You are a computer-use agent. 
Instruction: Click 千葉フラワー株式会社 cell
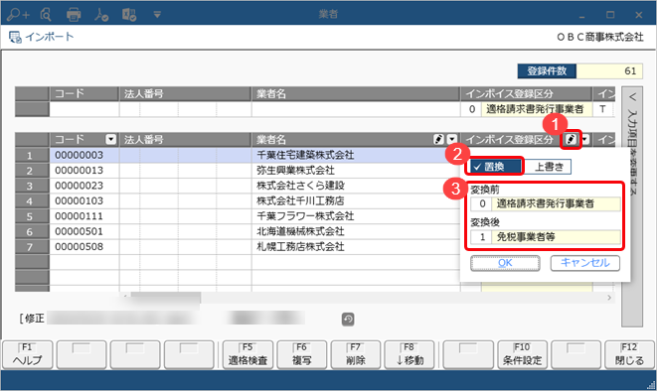pos(355,216)
